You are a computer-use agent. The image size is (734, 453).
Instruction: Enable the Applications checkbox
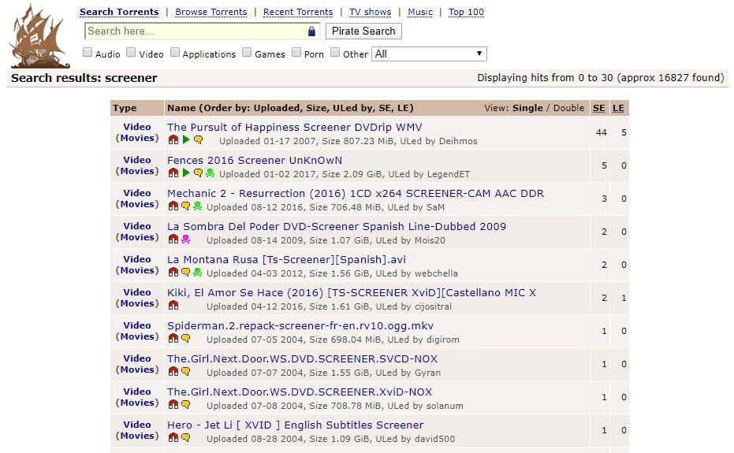click(175, 53)
